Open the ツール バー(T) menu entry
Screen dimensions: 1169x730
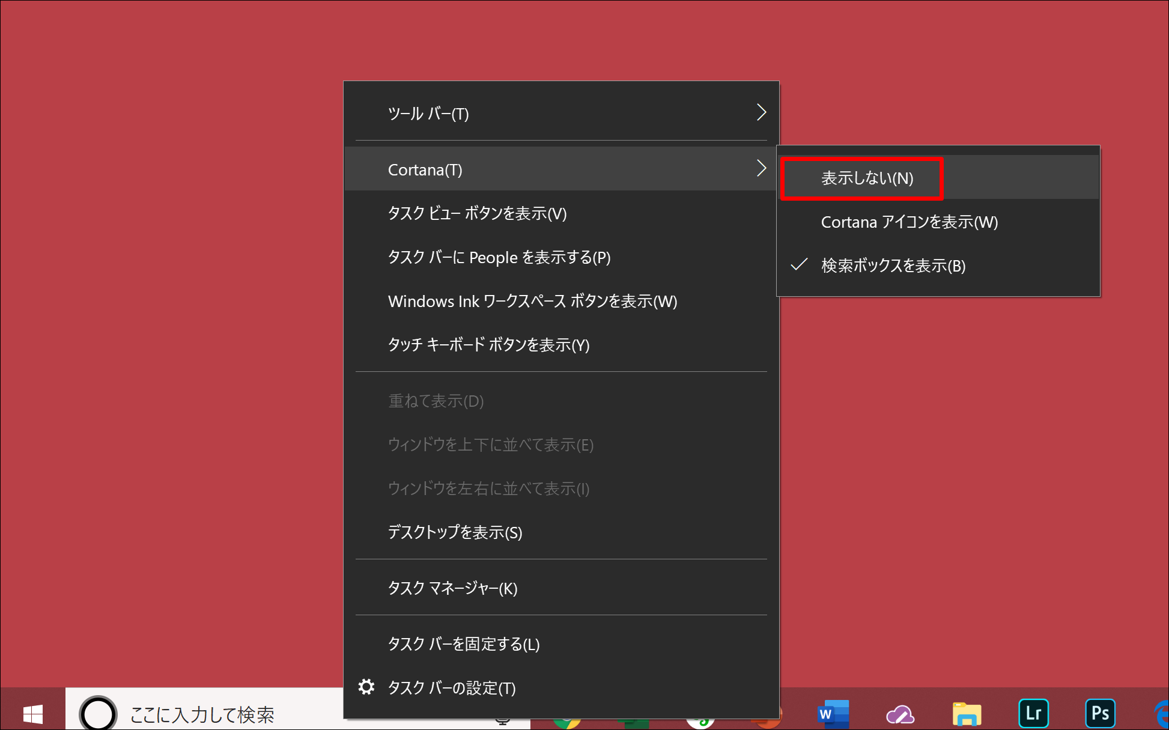[x=561, y=114]
